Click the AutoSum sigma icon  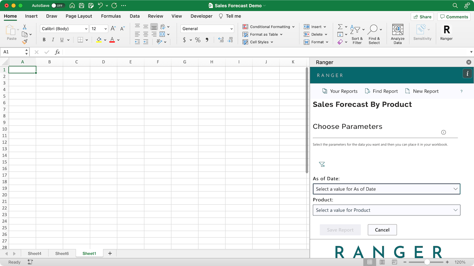point(340,27)
